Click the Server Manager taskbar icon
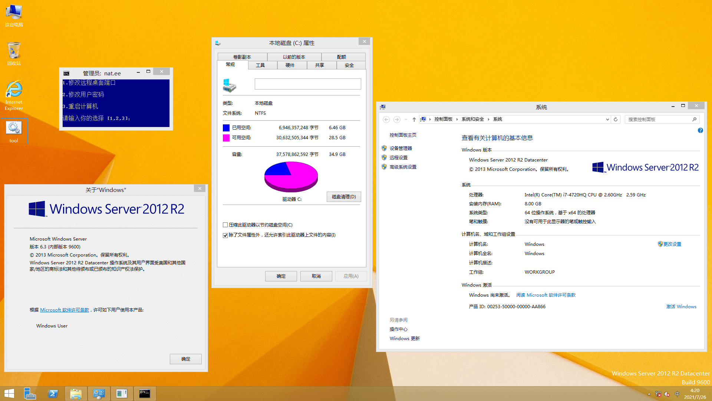The image size is (712, 401). 30,394
